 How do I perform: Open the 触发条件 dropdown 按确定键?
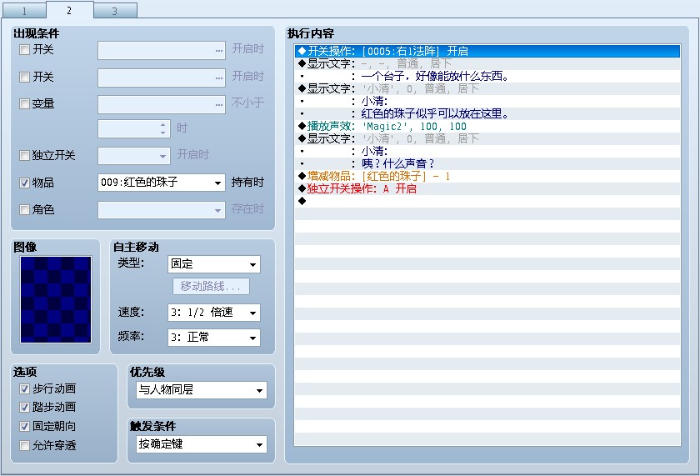pyautogui.click(x=202, y=444)
